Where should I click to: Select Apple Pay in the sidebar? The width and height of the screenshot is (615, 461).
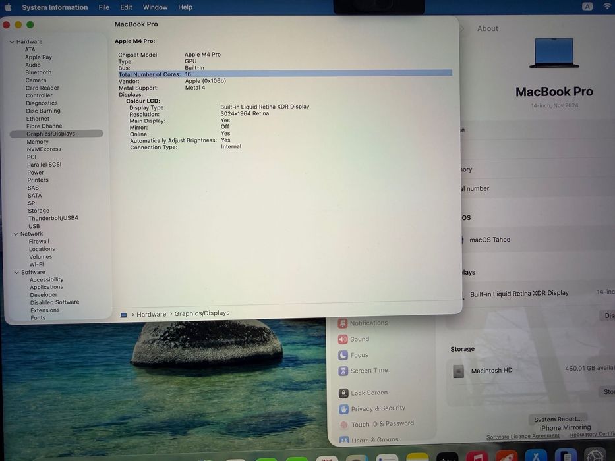point(38,57)
